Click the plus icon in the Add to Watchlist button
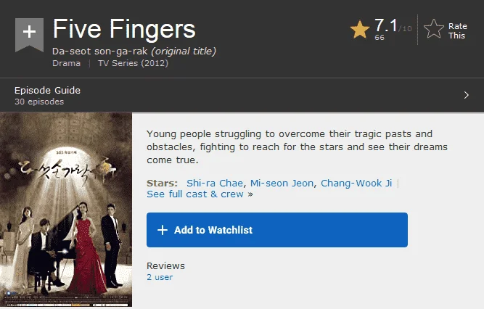484x309 pixels. point(163,230)
